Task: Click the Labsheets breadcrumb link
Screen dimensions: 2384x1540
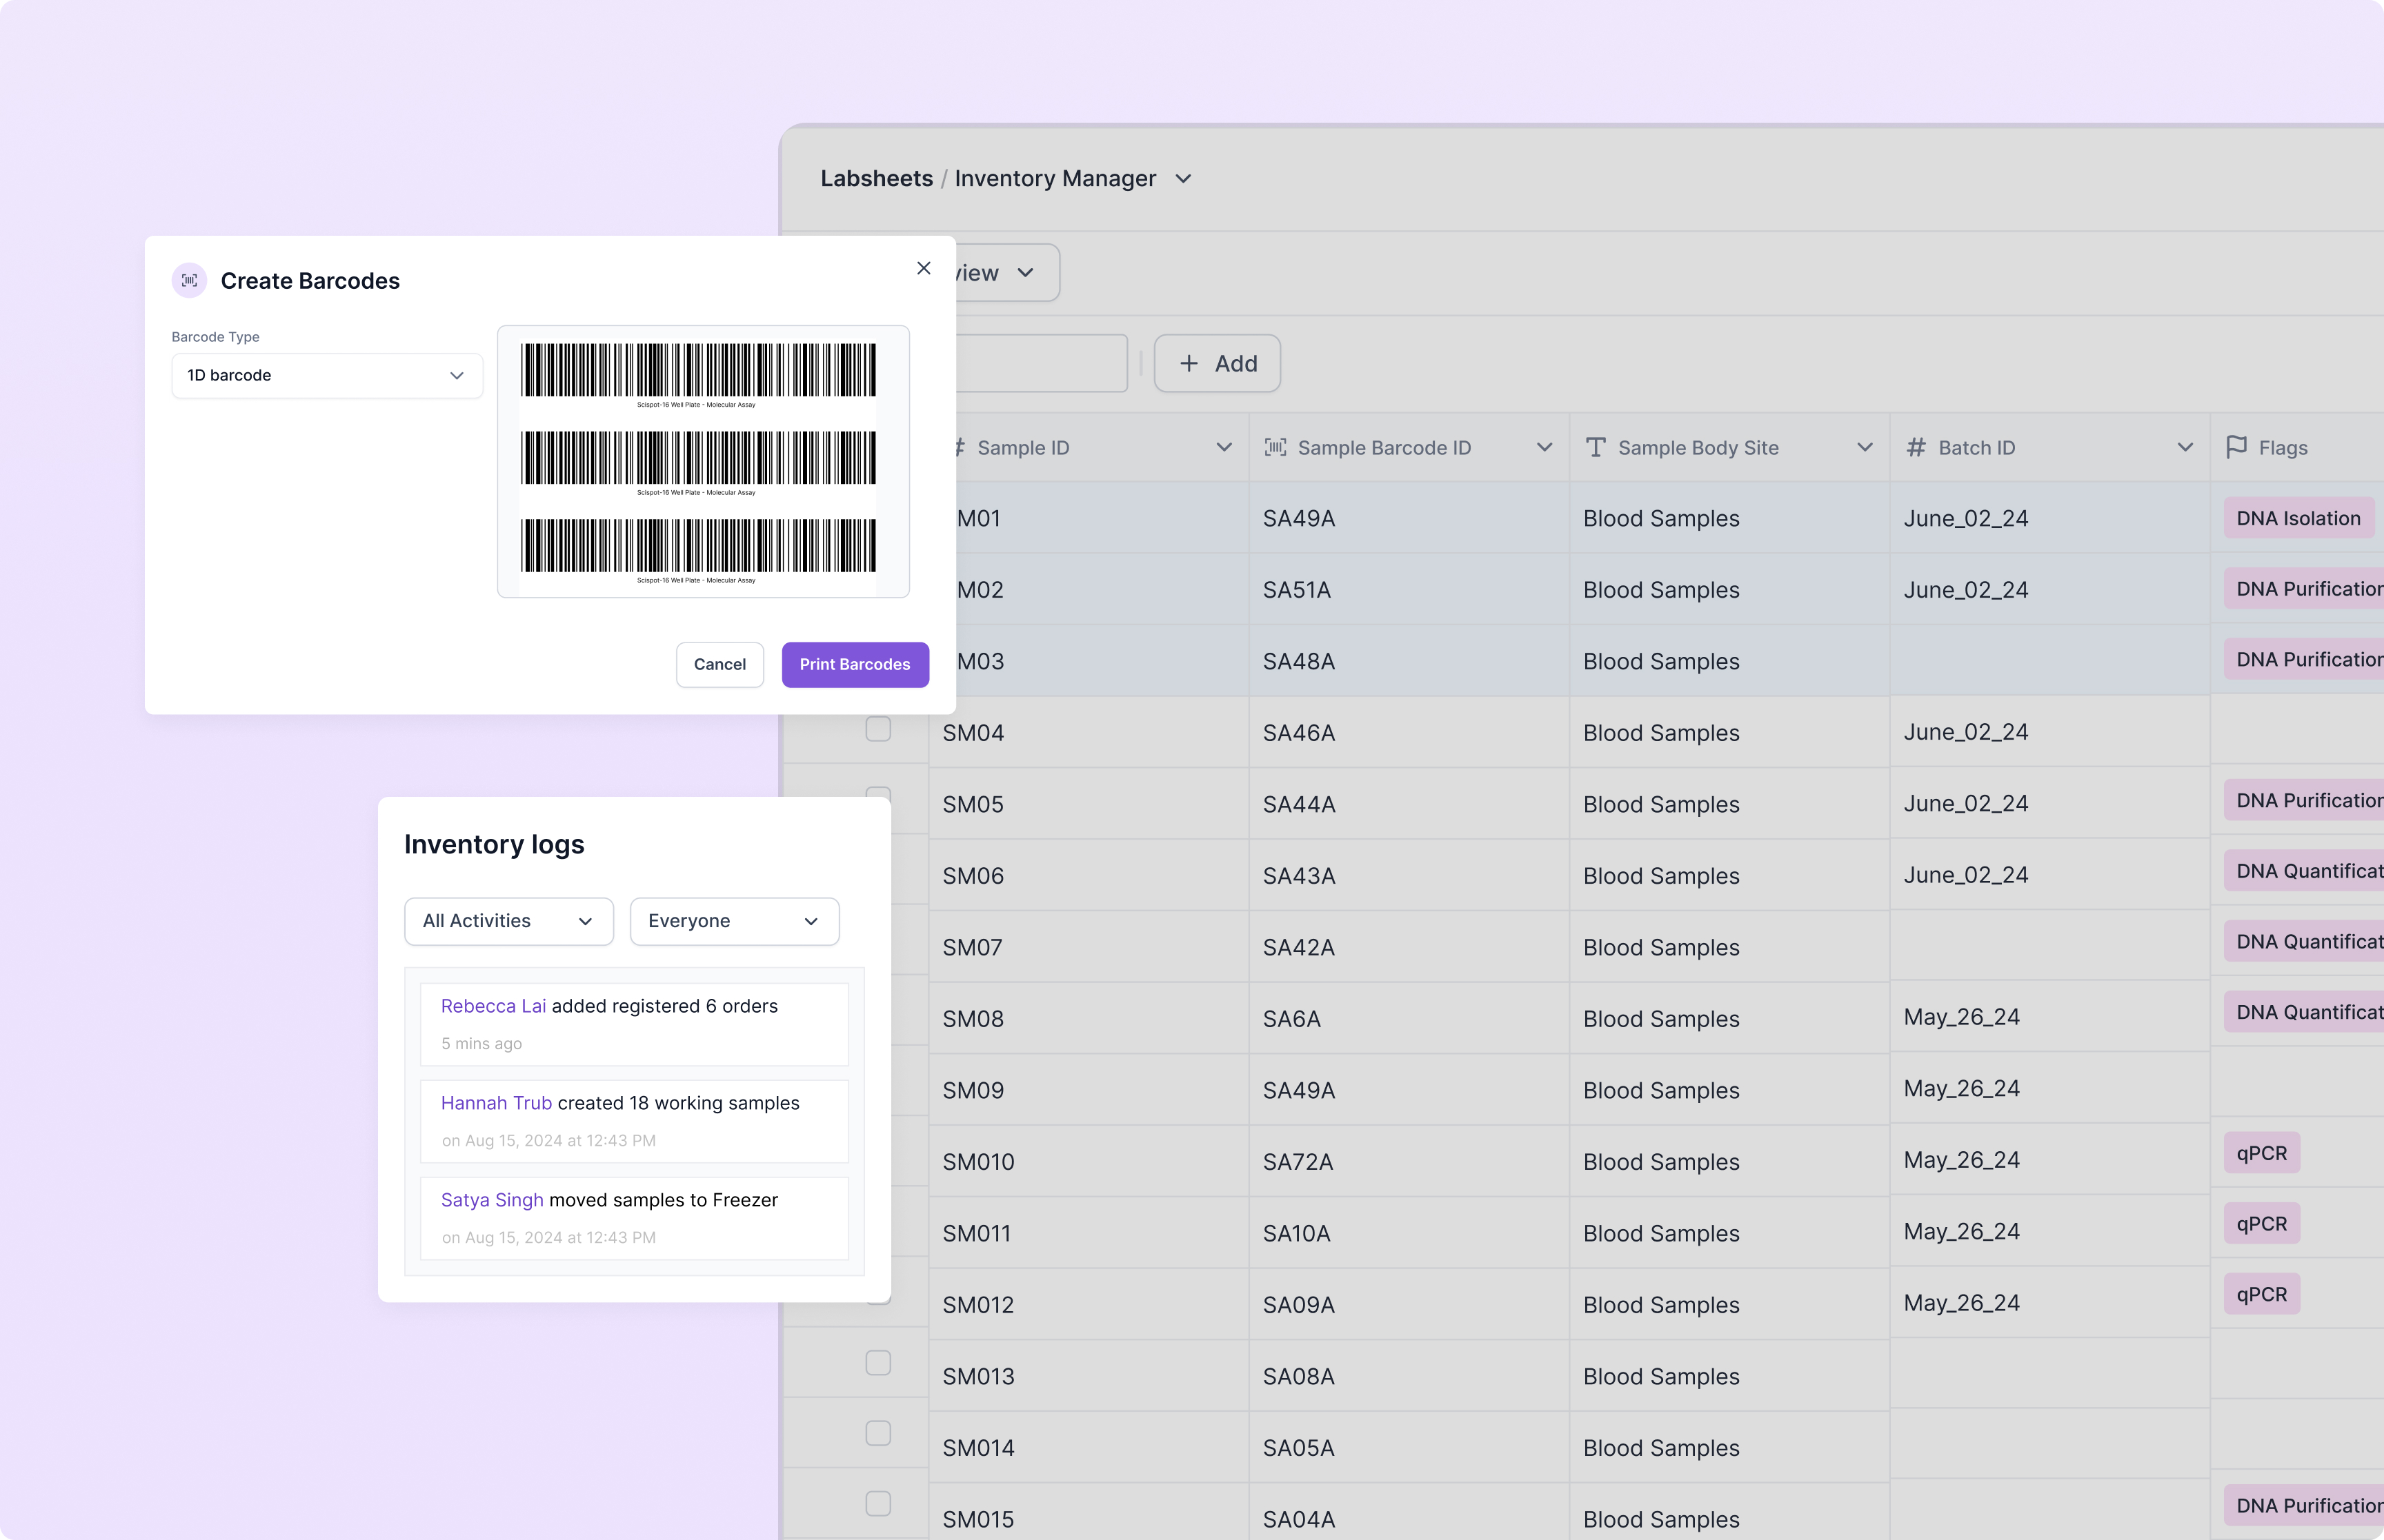Action: tap(875, 178)
